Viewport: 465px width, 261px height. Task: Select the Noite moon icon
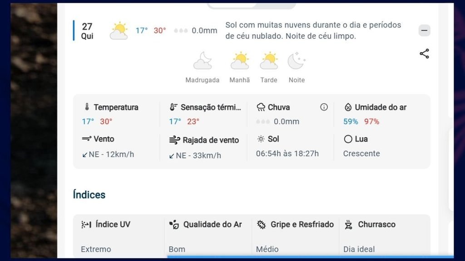(x=296, y=61)
